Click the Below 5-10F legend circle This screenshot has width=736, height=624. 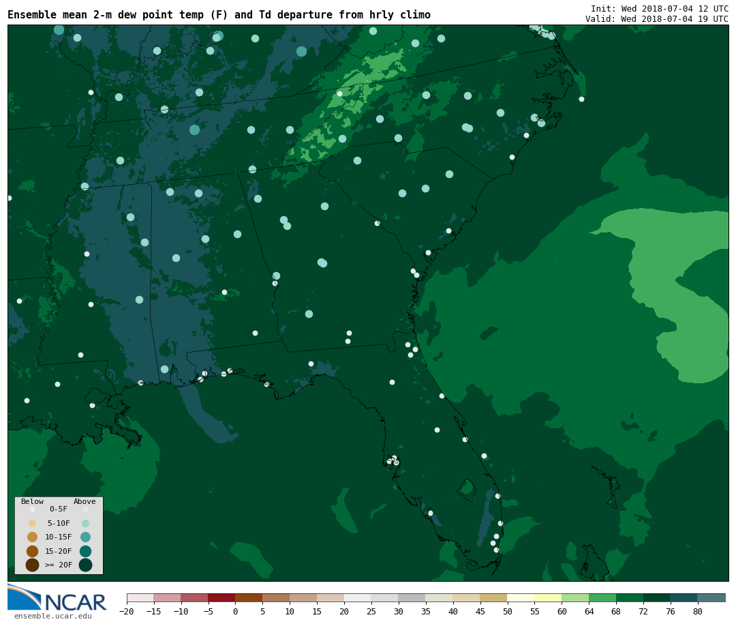pos(33,523)
